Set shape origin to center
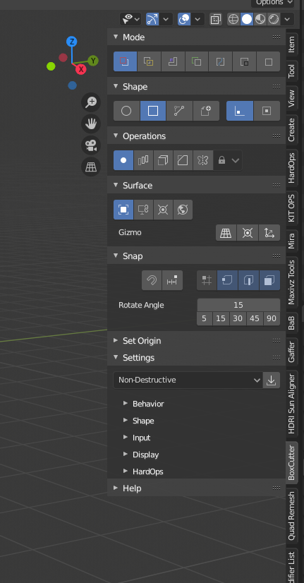The height and width of the screenshot is (583, 304). click(267, 111)
